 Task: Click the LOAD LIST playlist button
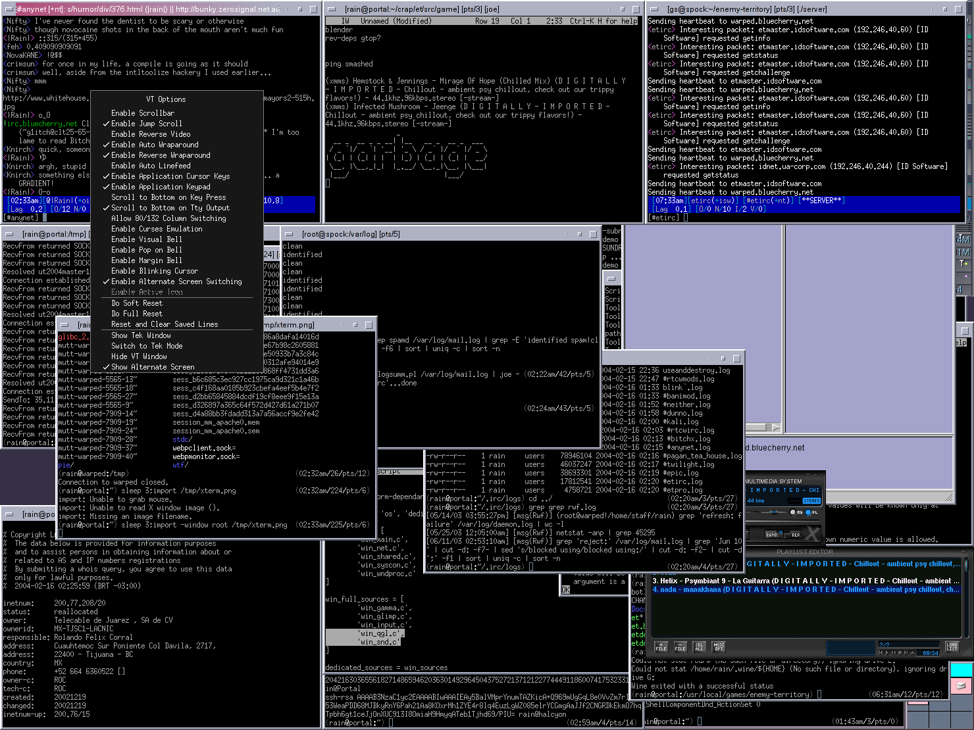(x=952, y=647)
